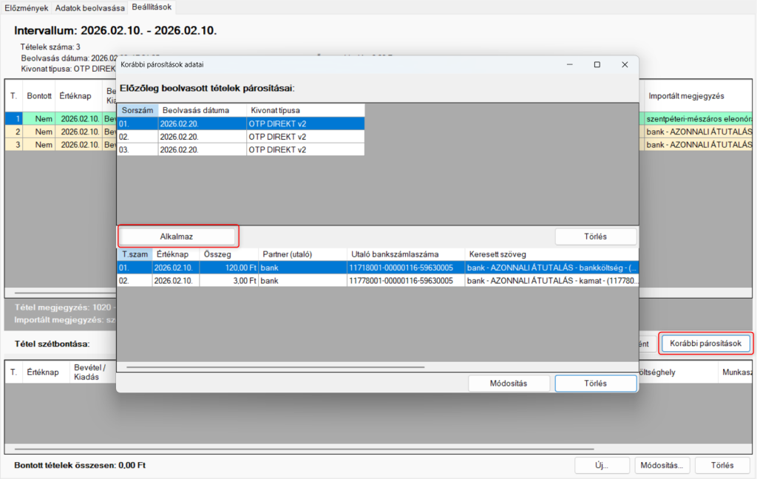Select the 3,00 Ft bank item row

coord(377,281)
